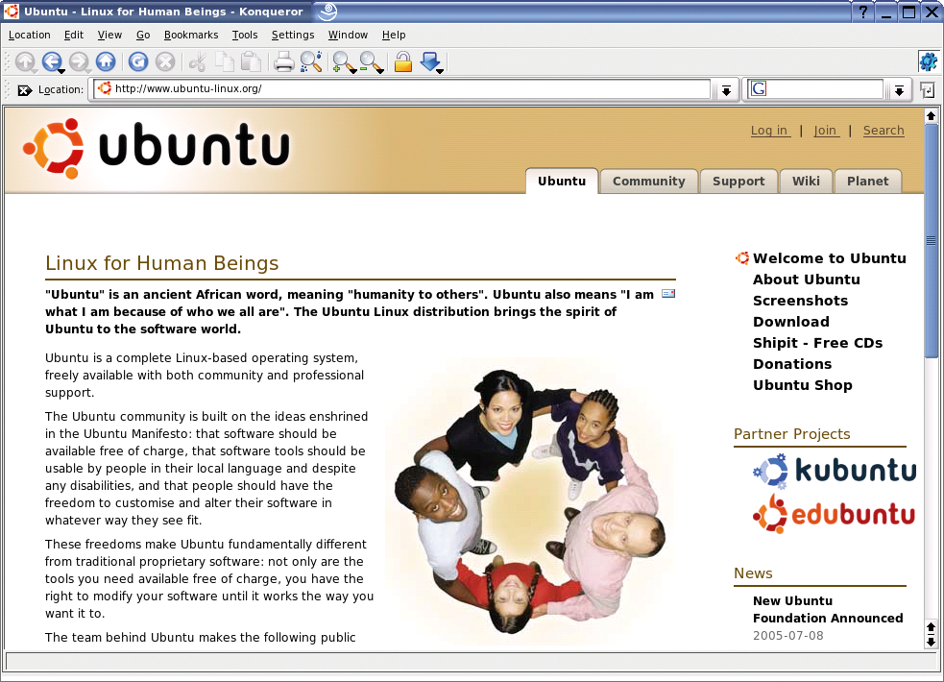Click the blue download arrow icon
This screenshot has width=944, height=682.
click(x=430, y=61)
